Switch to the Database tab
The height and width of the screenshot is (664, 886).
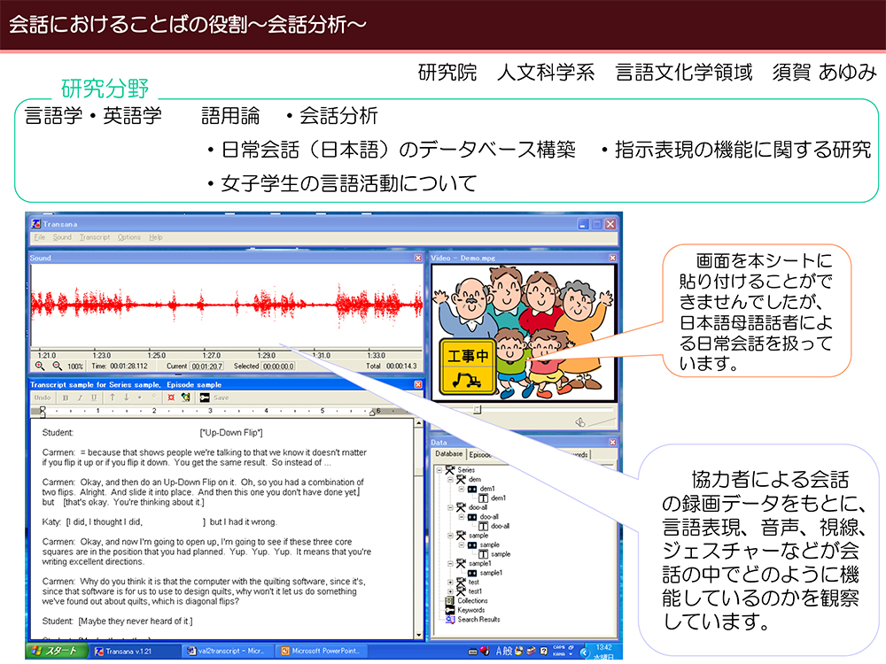click(x=448, y=454)
